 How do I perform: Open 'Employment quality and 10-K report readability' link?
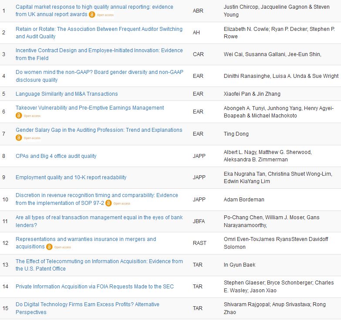click(x=71, y=177)
